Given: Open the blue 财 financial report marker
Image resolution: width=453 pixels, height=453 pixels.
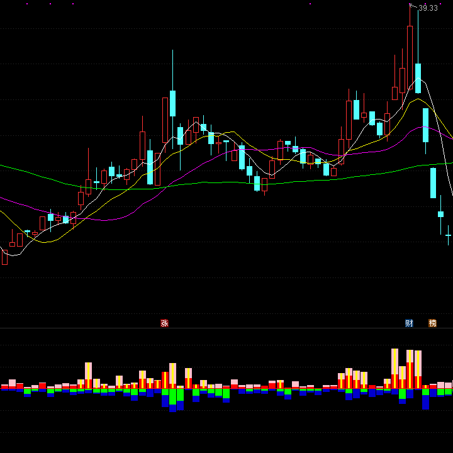Looking at the screenshot, I should (409, 323).
